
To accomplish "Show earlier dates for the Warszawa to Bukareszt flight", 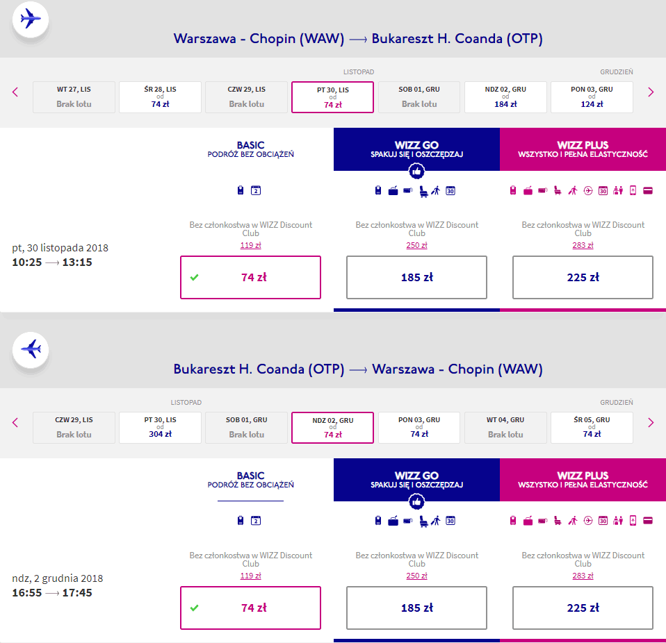I will [x=15, y=92].
